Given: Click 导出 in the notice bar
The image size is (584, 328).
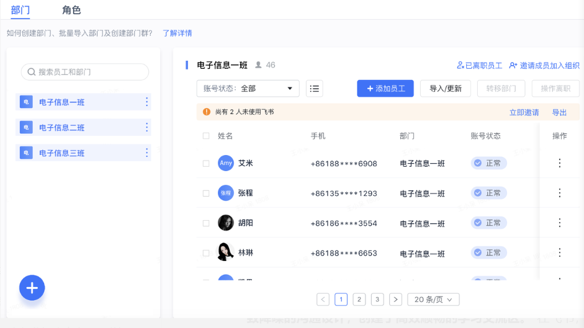Looking at the screenshot, I should (x=559, y=112).
